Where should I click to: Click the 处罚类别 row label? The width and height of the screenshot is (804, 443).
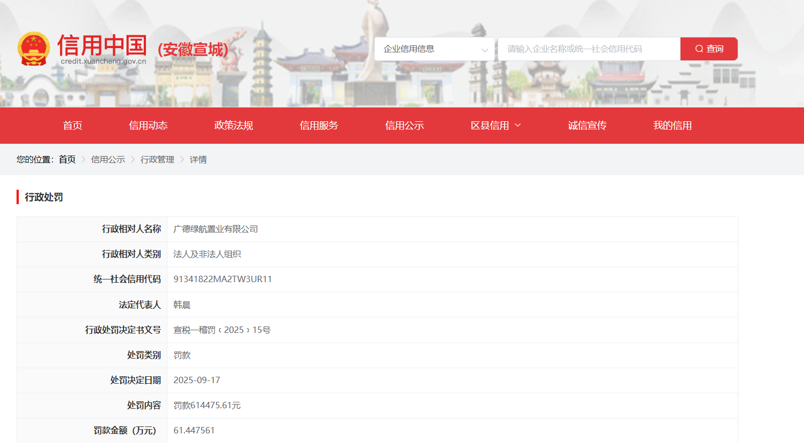coord(144,355)
